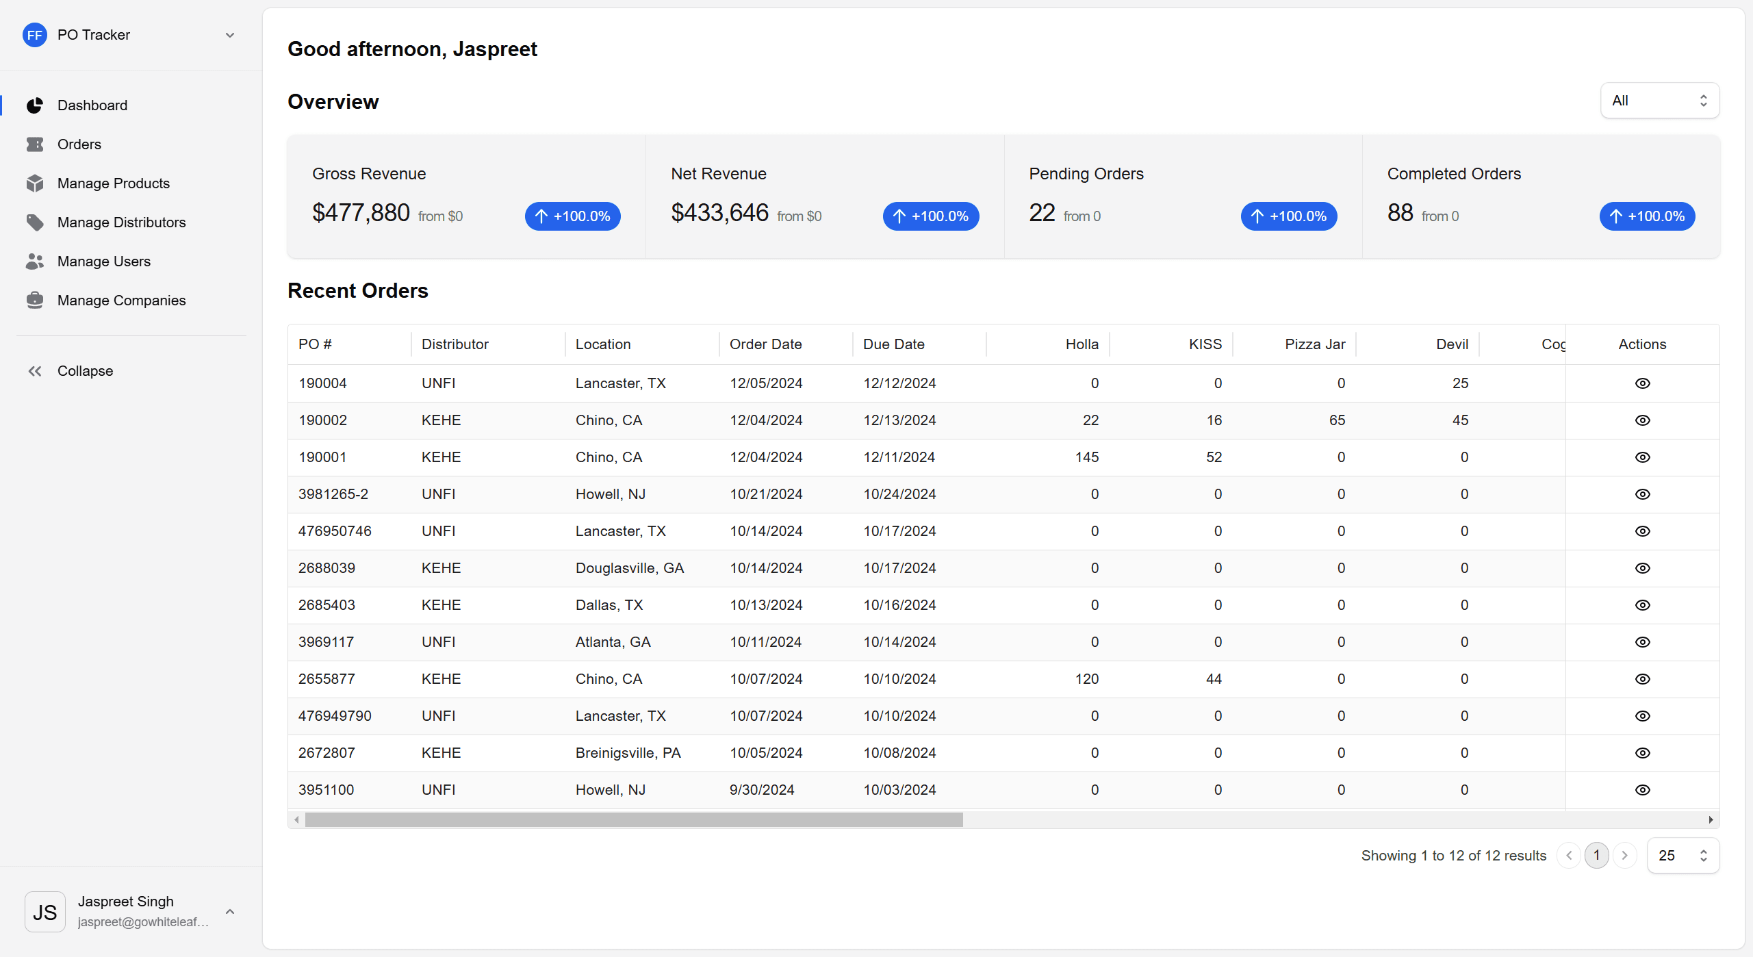Click the Manage Users people icon
Screen dimensions: 1753x957
[35, 261]
